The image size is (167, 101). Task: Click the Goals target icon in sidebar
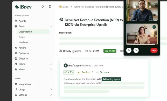(16, 26)
